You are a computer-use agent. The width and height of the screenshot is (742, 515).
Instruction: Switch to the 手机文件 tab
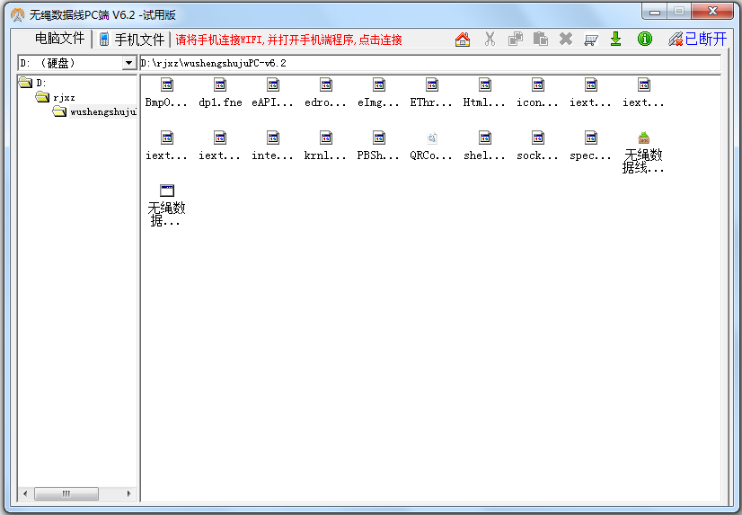point(133,40)
